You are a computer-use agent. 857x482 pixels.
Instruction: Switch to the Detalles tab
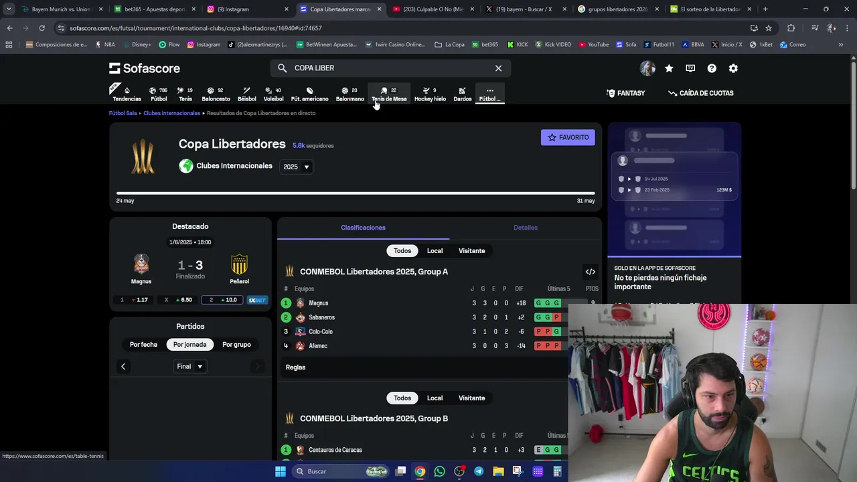click(526, 228)
